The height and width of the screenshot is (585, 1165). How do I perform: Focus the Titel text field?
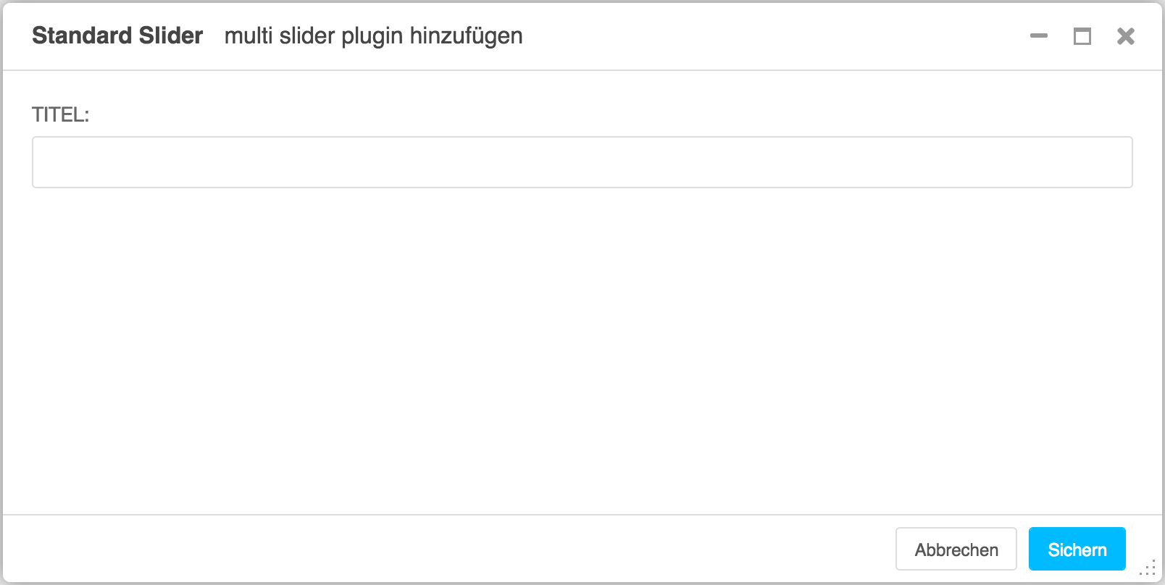point(582,162)
